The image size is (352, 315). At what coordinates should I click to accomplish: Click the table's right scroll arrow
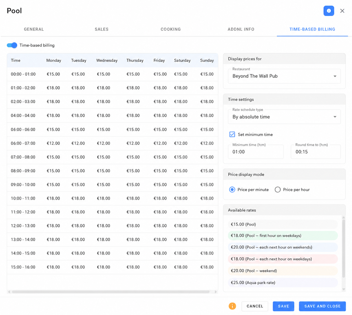point(216,292)
